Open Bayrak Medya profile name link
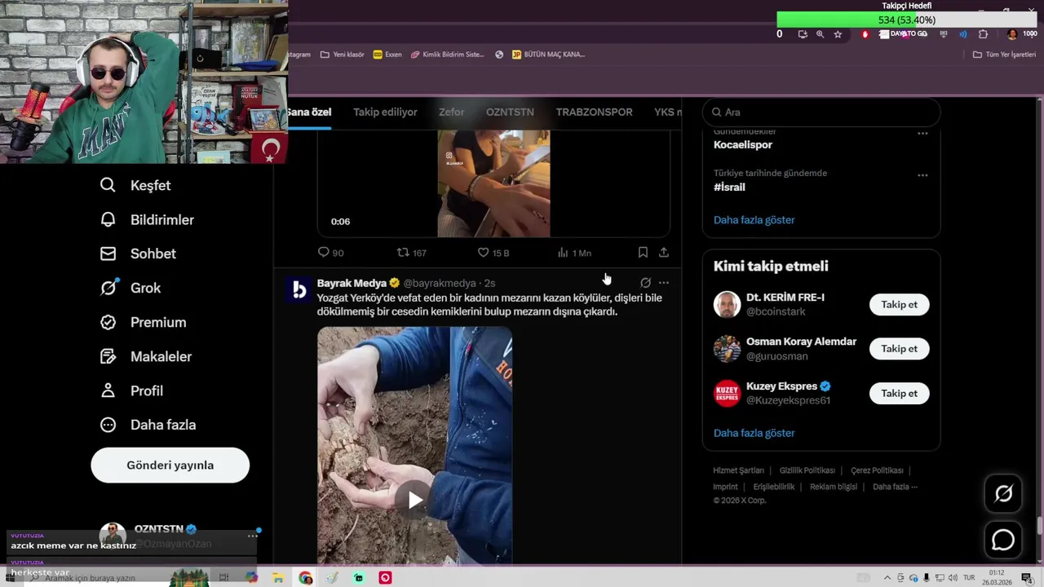 (x=352, y=283)
